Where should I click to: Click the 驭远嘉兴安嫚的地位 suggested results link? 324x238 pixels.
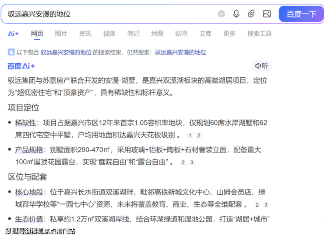66,52
